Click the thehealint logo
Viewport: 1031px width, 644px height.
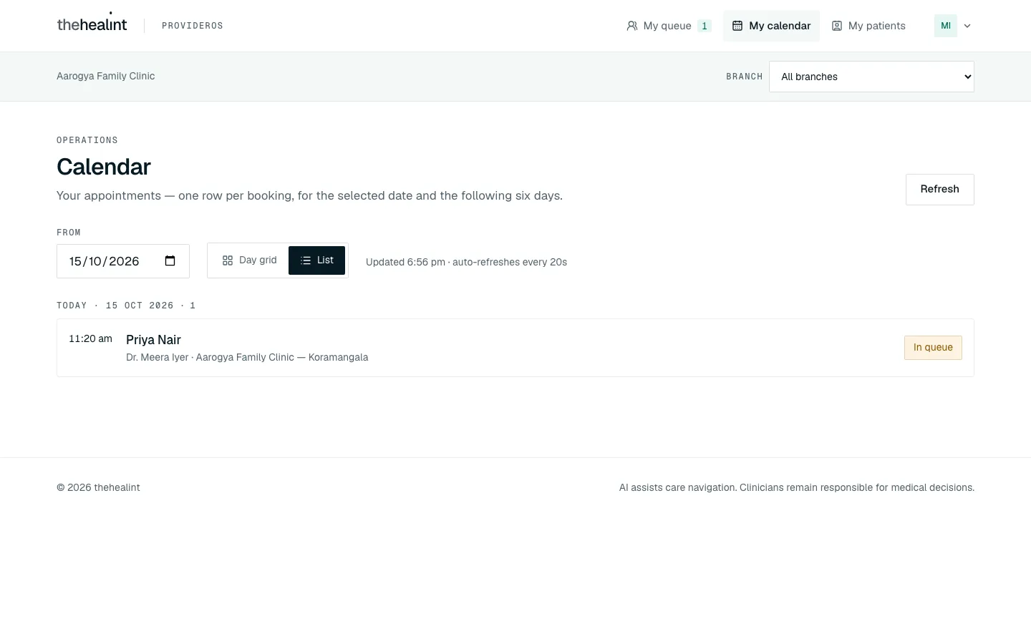tap(92, 24)
